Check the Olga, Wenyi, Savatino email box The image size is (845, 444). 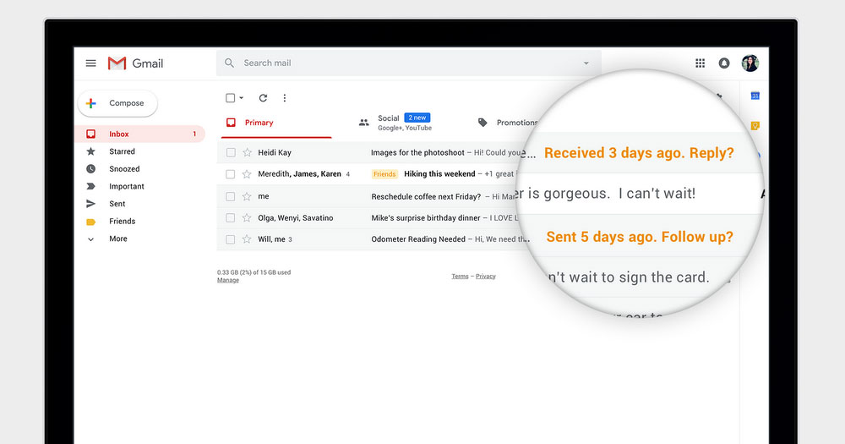coord(231,218)
